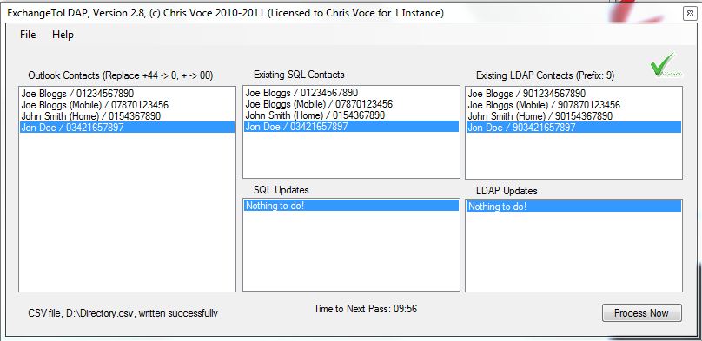Image resolution: width=702 pixels, height=341 pixels.
Task: Select Joe Bloggs (Mobile) in LDAP Contacts
Action: [573, 105]
